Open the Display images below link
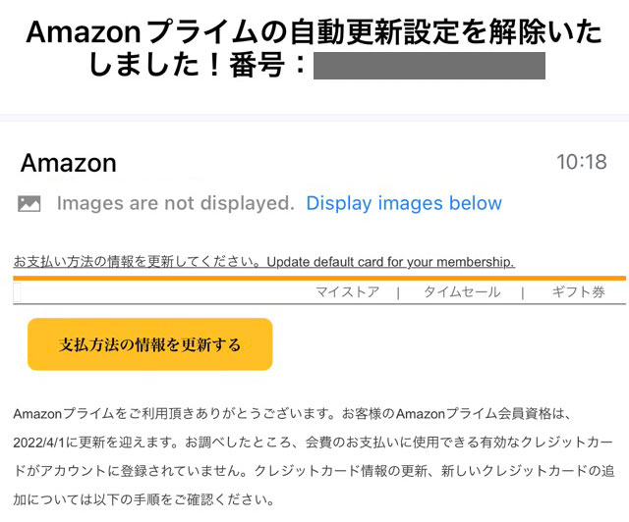 (404, 203)
